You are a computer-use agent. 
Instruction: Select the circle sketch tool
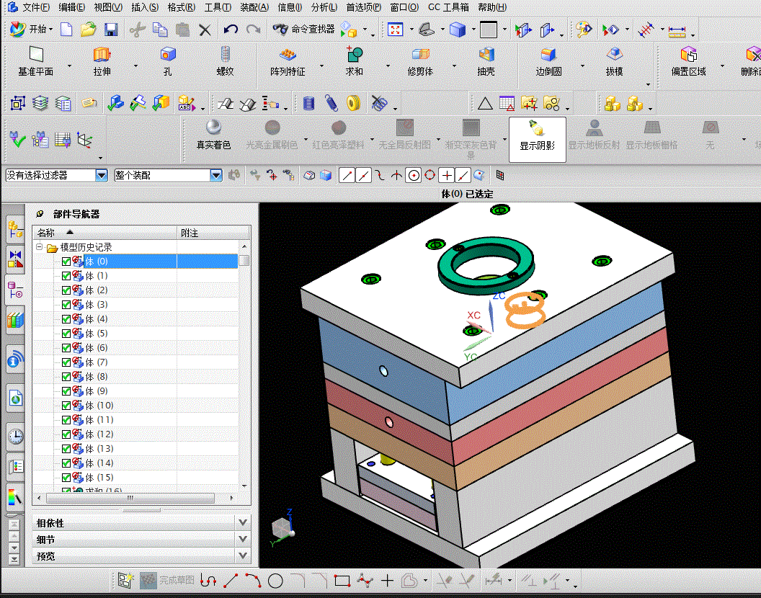point(275,581)
